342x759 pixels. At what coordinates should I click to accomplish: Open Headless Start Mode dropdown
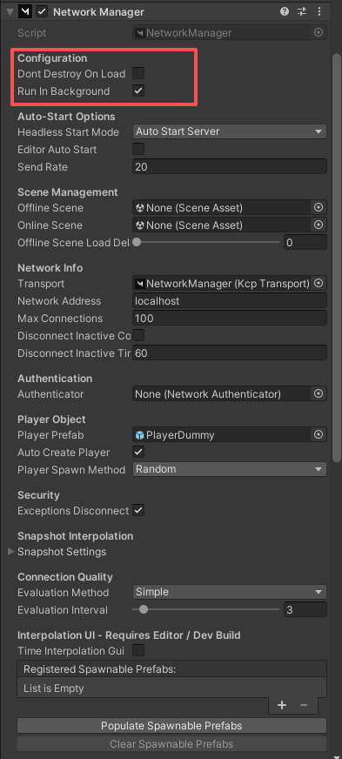click(x=229, y=131)
